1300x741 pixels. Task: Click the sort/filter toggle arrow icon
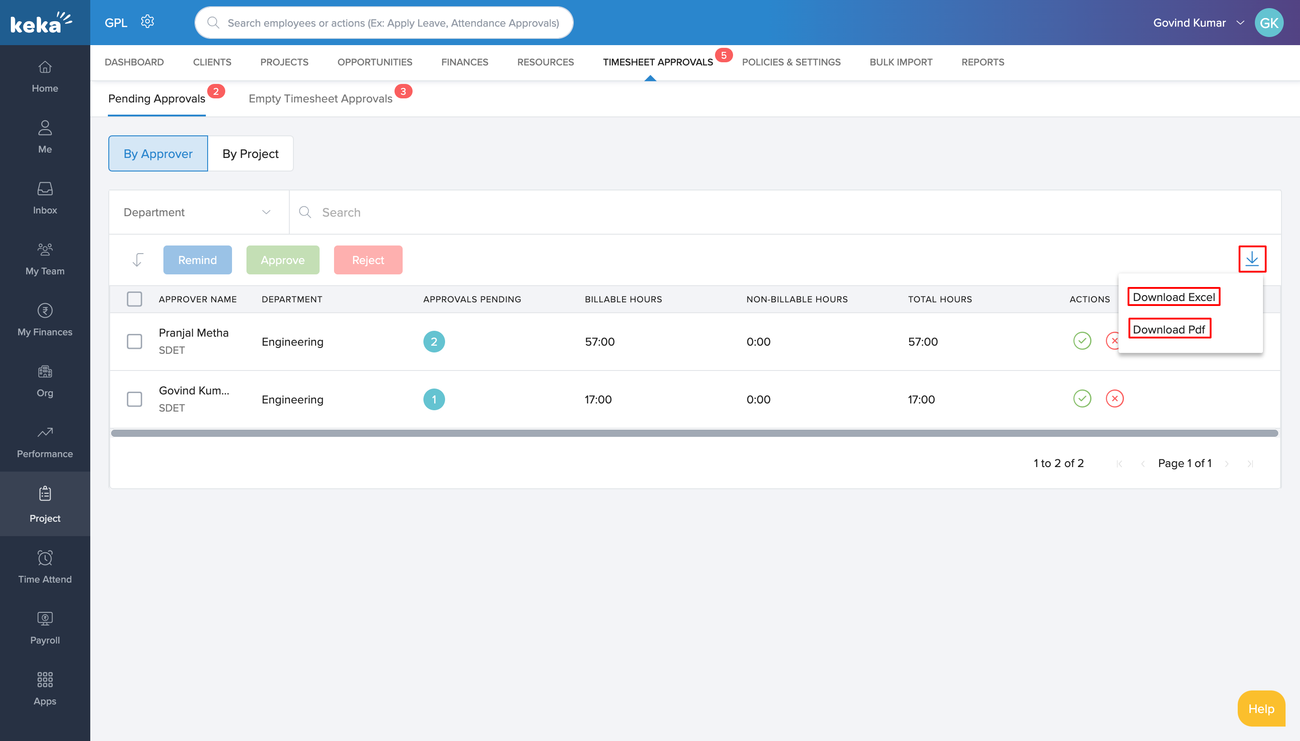(138, 260)
